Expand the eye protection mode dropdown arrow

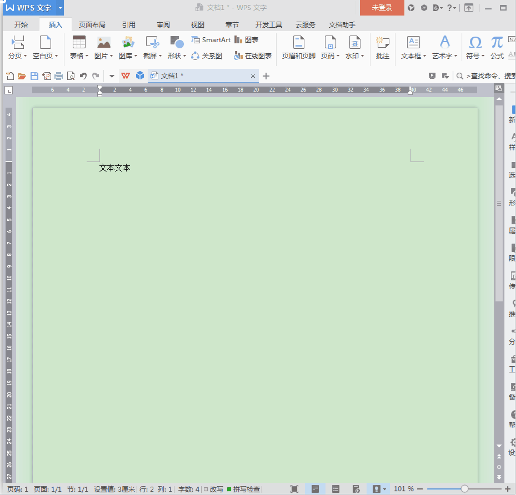tap(384, 489)
